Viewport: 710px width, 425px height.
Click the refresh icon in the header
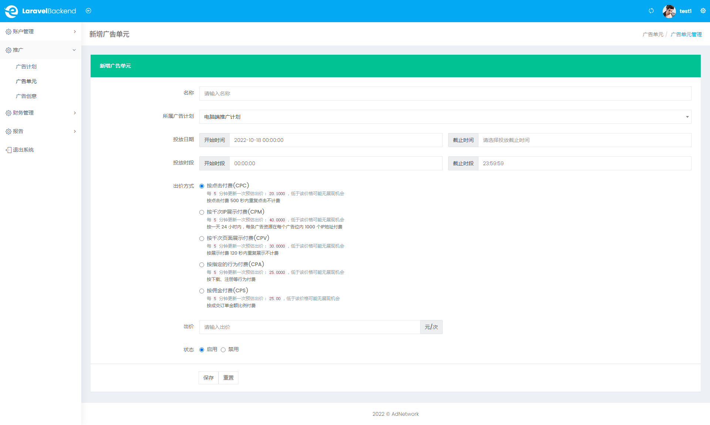(x=651, y=11)
